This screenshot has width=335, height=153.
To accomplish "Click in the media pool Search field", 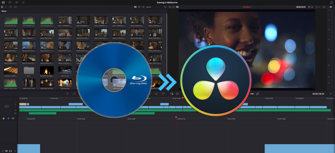I will point(154,7).
